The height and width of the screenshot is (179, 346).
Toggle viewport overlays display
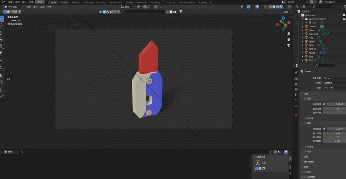click(257, 7)
